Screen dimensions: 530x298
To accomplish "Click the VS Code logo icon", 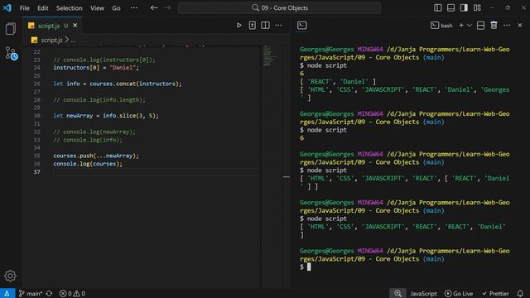I will click(x=7, y=7).
